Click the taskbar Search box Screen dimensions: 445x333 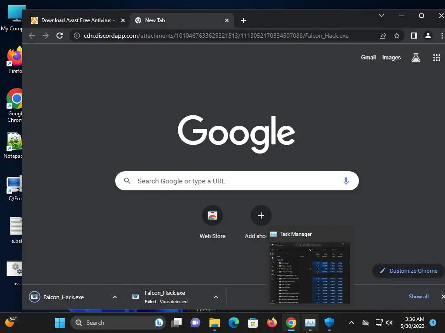118,323
